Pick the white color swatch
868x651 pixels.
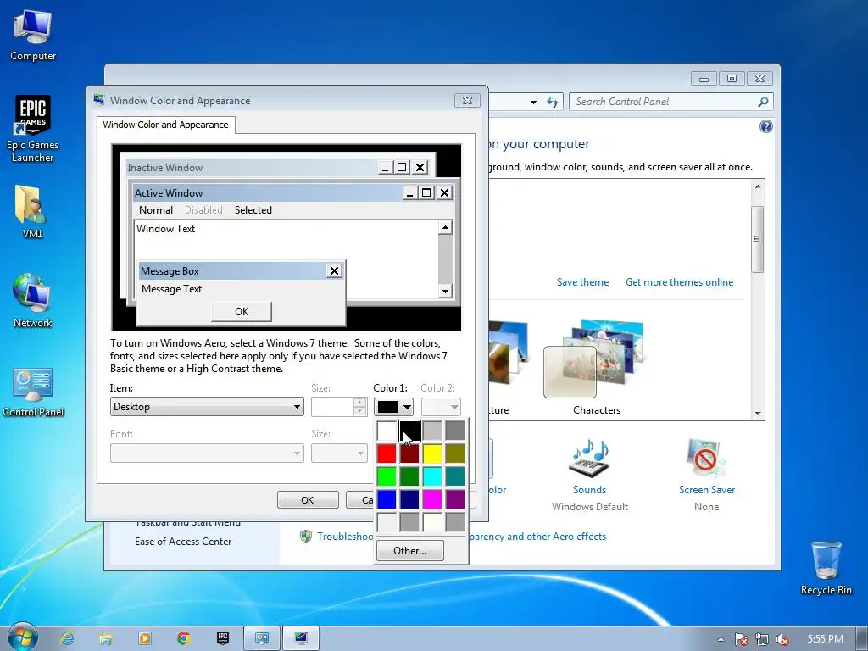click(x=387, y=430)
